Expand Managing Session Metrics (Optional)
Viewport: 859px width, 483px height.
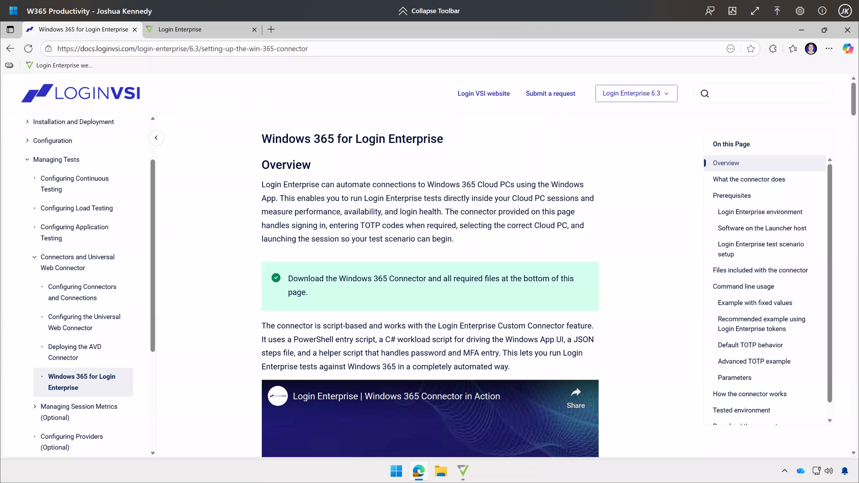(x=35, y=407)
